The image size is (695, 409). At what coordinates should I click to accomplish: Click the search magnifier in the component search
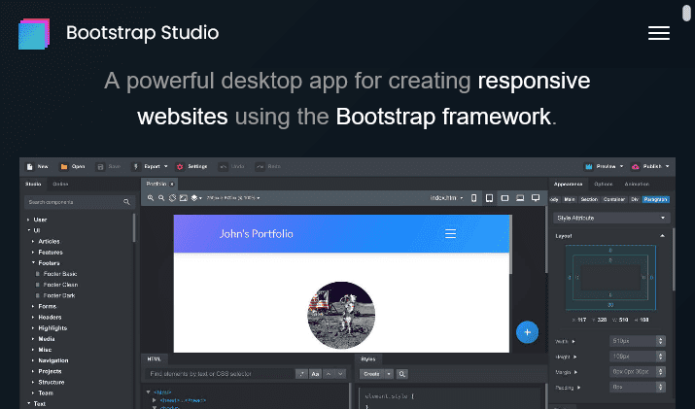(x=126, y=202)
